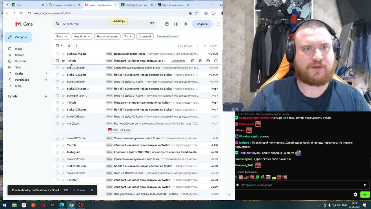Expand the side panel arrow at bottom right

point(229,194)
